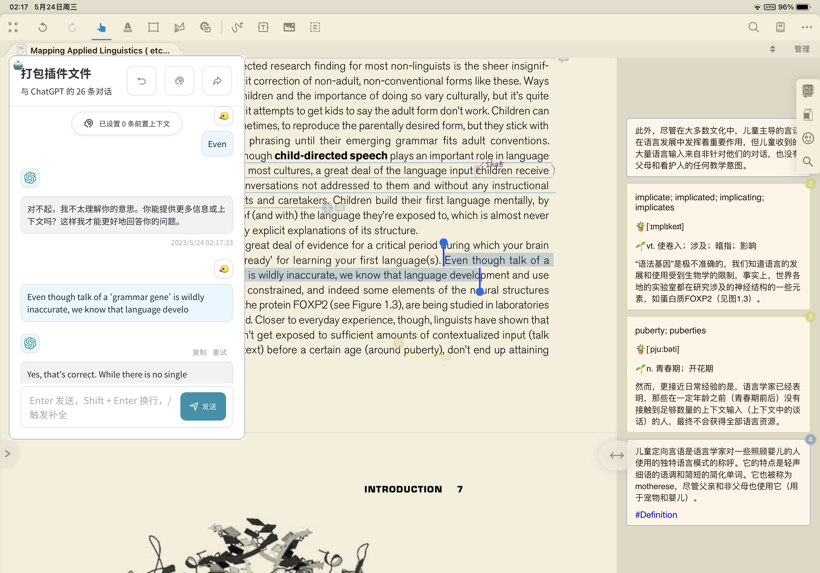Open the chat context brain button
The width and height of the screenshot is (820, 573).
179,81
